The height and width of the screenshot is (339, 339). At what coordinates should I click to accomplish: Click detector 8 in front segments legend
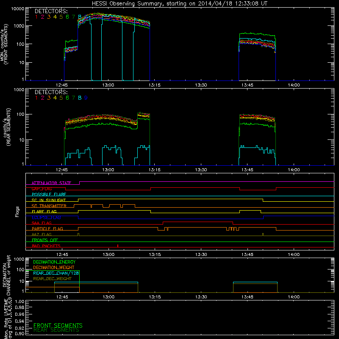tap(80, 17)
